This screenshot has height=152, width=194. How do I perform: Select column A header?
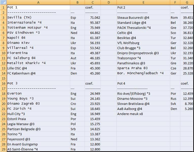point(38,2)
